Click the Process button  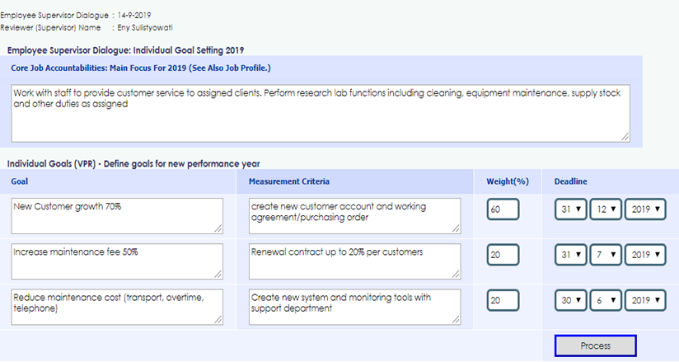click(x=595, y=346)
